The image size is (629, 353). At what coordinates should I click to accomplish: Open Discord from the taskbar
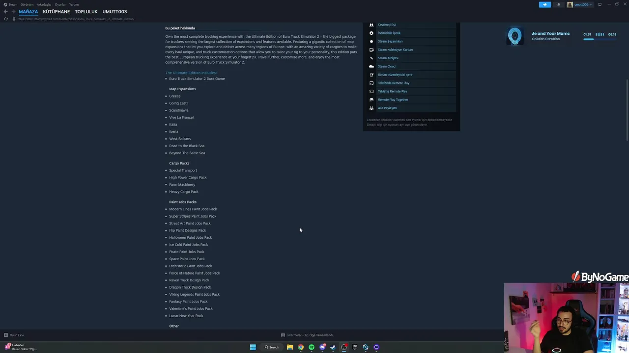322,347
